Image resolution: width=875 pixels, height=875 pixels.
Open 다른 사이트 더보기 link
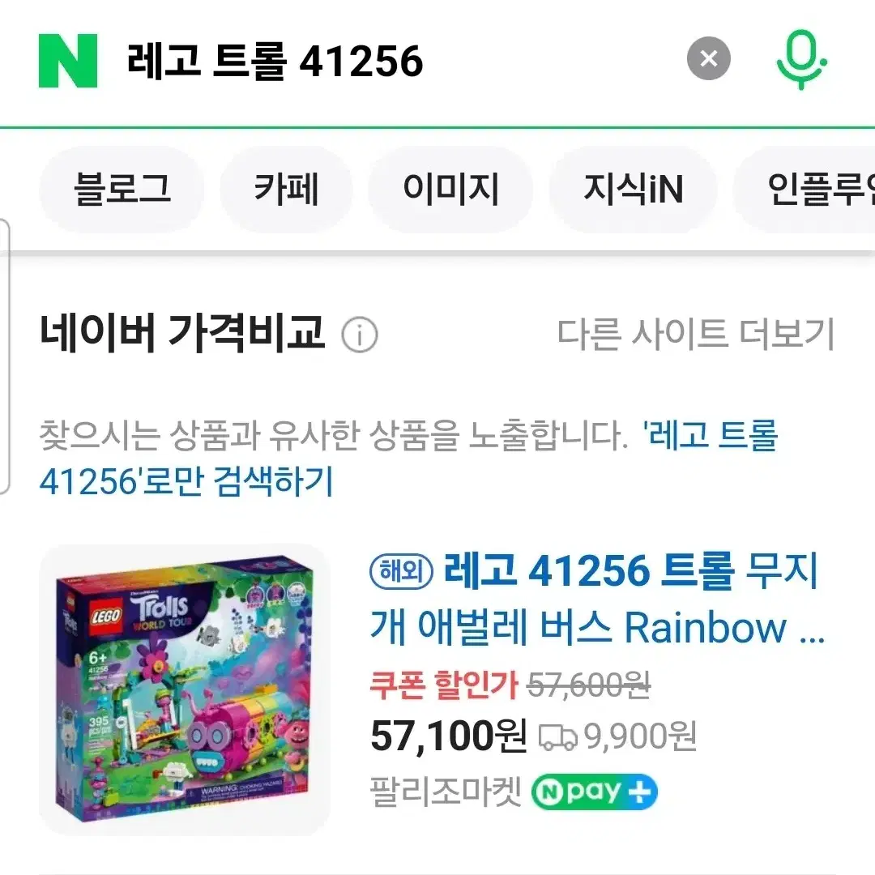[x=696, y=335]
